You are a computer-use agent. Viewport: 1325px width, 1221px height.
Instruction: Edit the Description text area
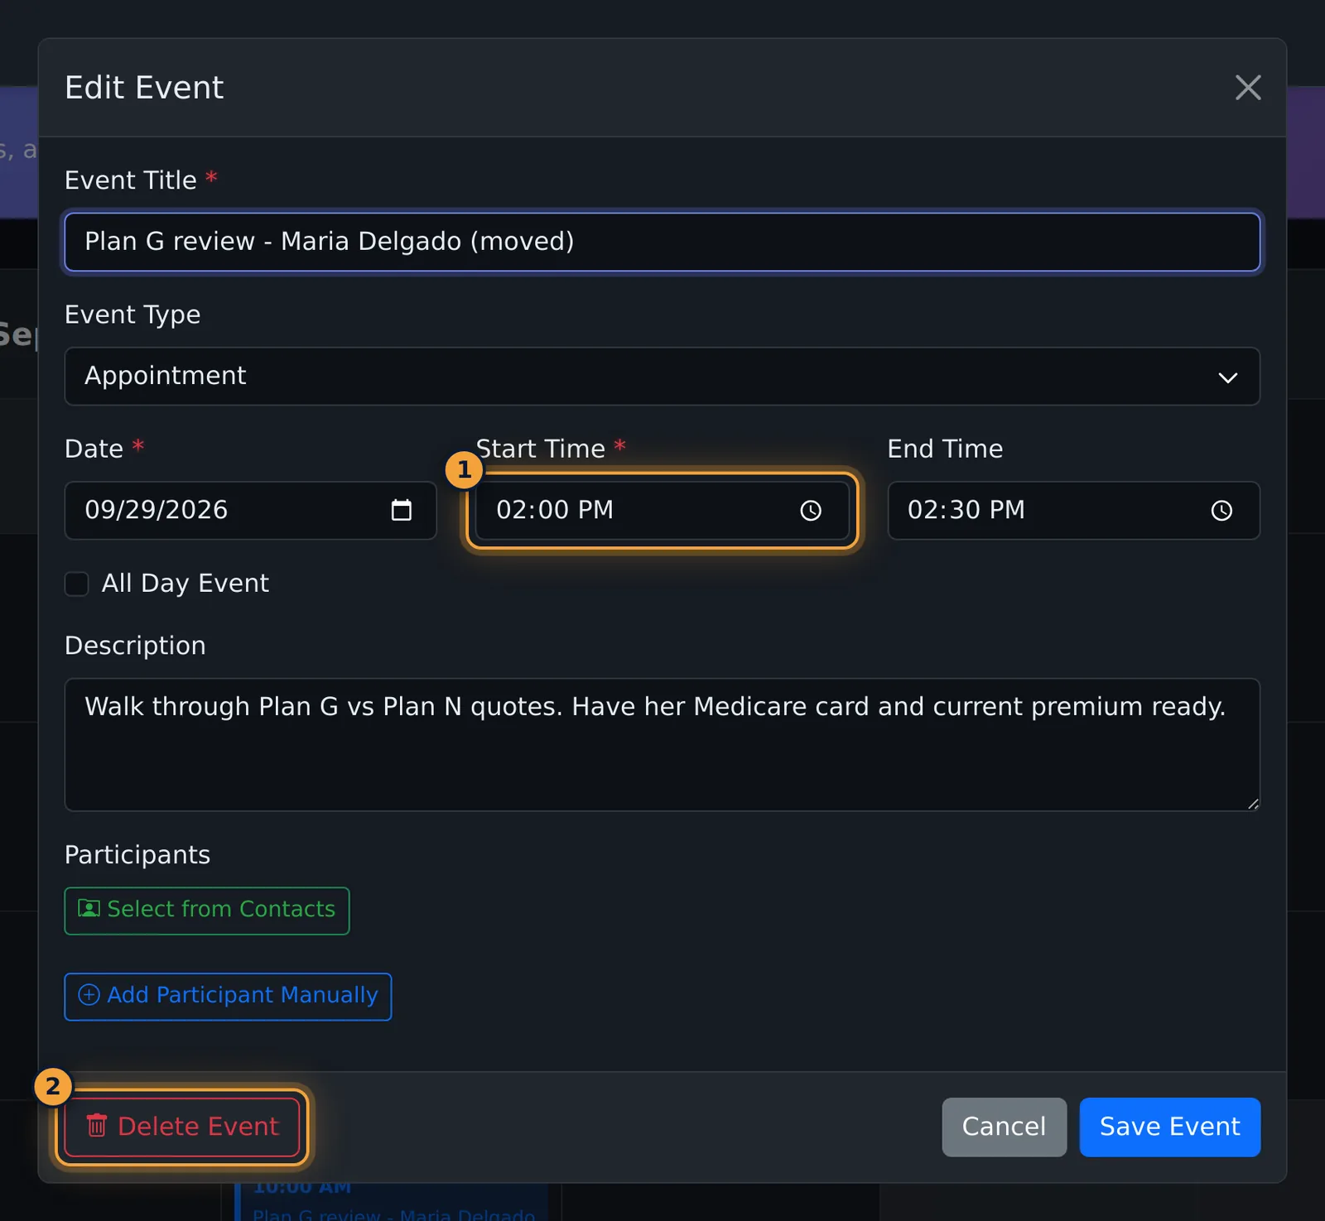click(x=662, y=745)
